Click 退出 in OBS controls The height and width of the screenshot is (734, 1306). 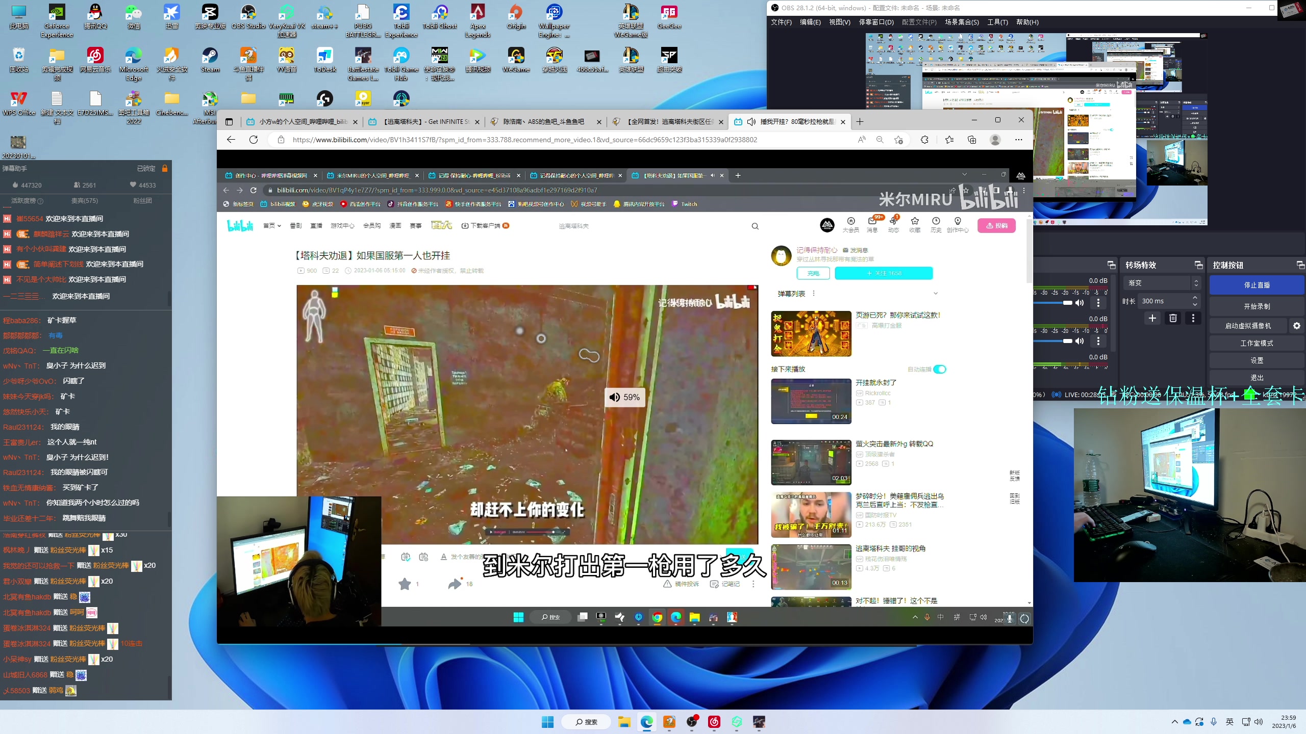1257,378
